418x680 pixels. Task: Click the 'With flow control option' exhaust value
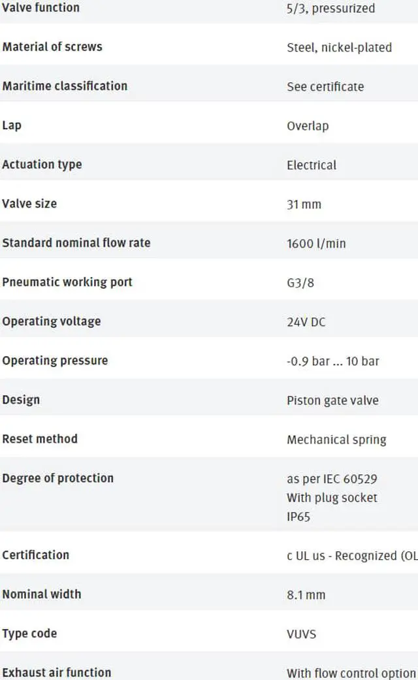(x=351, y=673)
